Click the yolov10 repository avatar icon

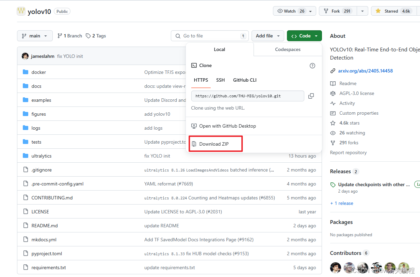coord(21,11)
